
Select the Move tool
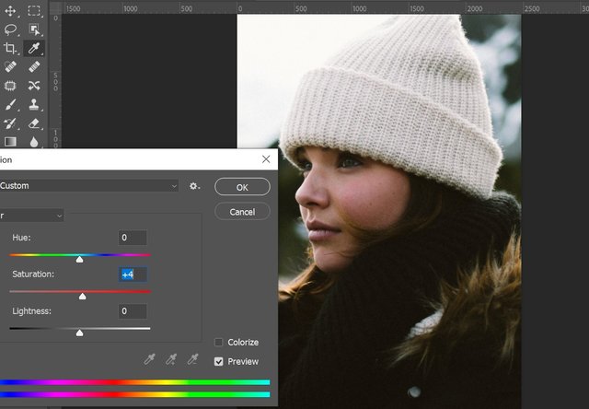point(10,11)
